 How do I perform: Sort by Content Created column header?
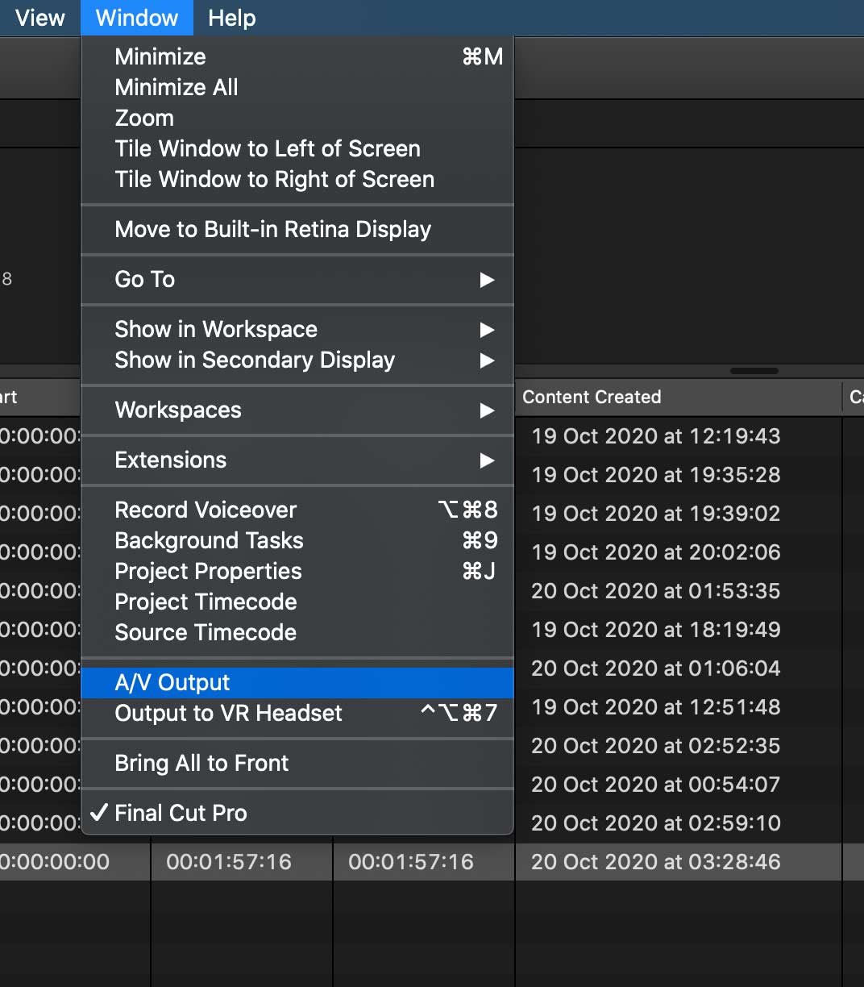(x=678, y=397)
